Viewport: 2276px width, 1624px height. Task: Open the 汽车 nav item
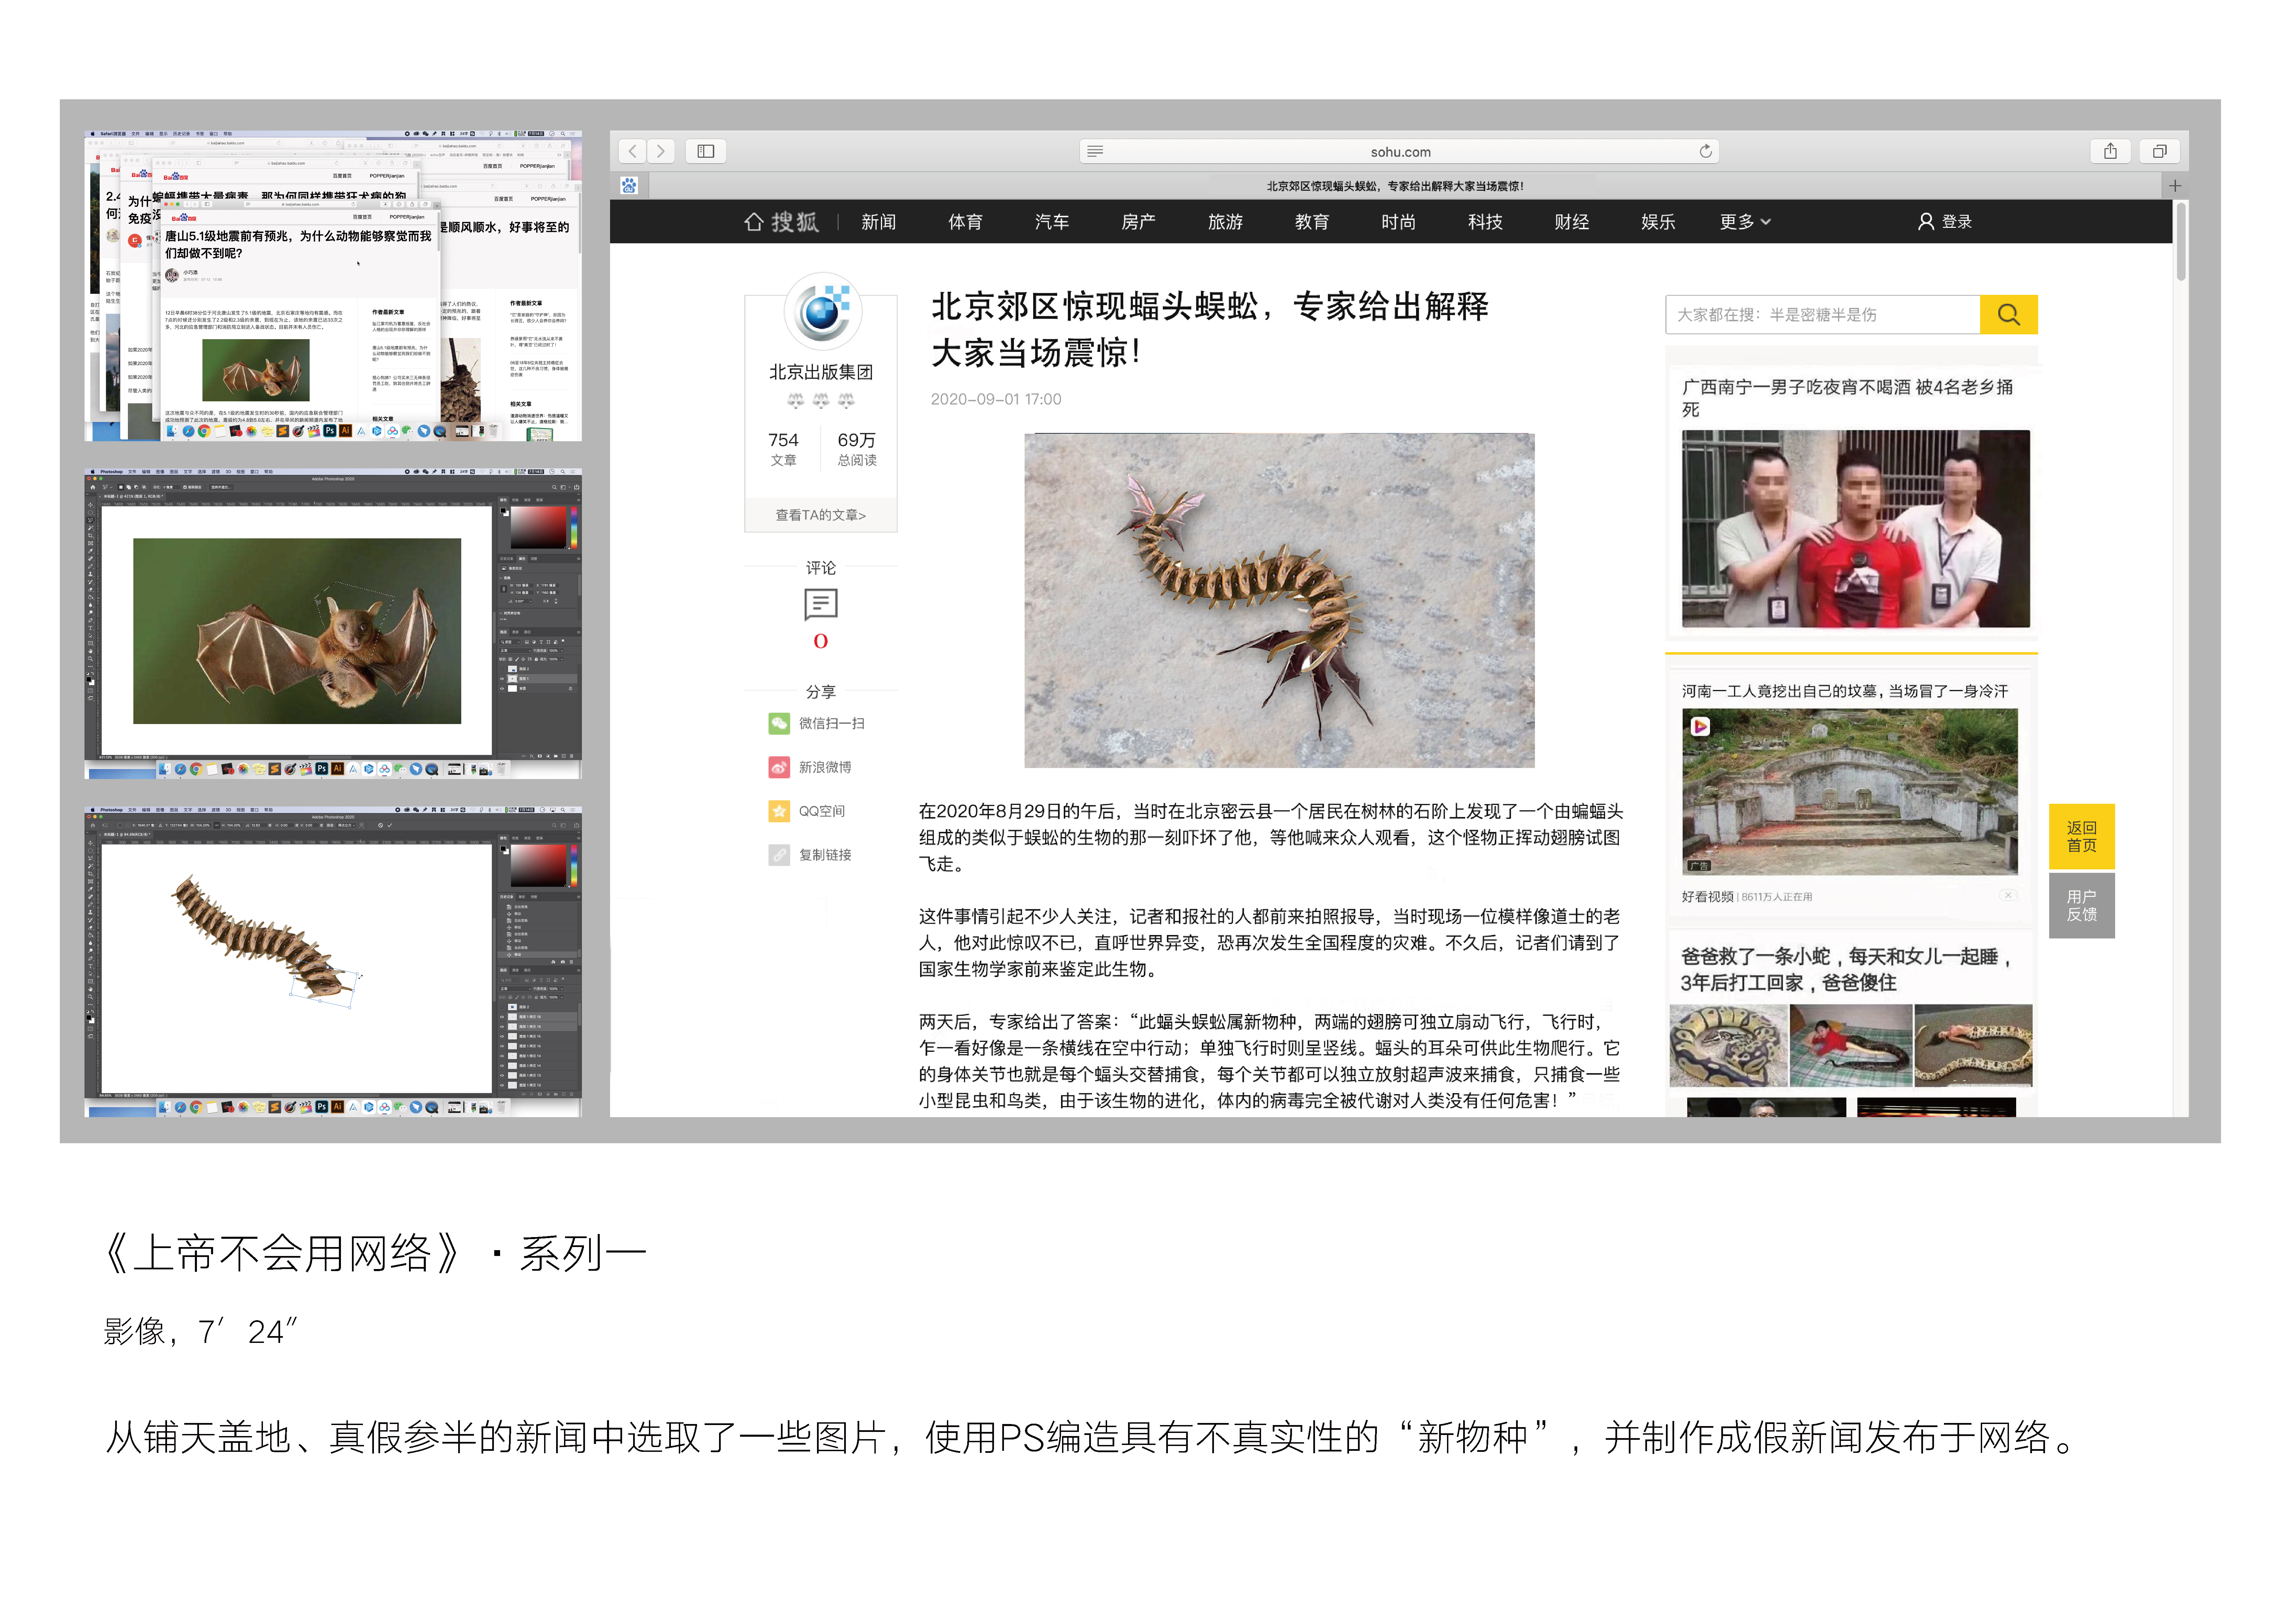tap(1052, 222)
